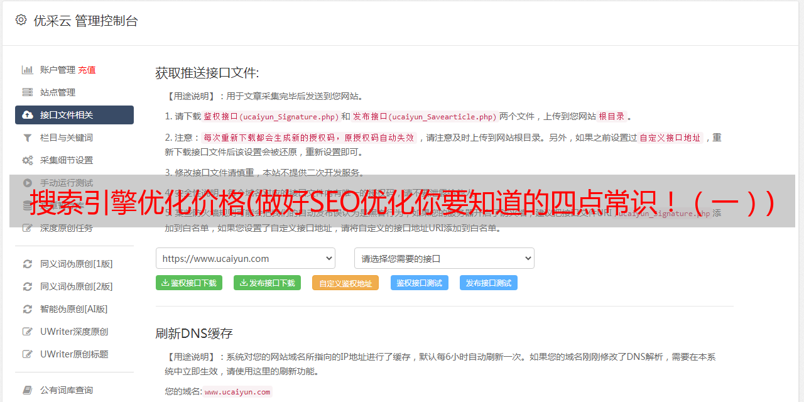Click the gears icon beside 采集细节设置

pos(28,160)
